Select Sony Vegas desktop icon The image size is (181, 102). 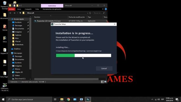(x=5, y=75)
